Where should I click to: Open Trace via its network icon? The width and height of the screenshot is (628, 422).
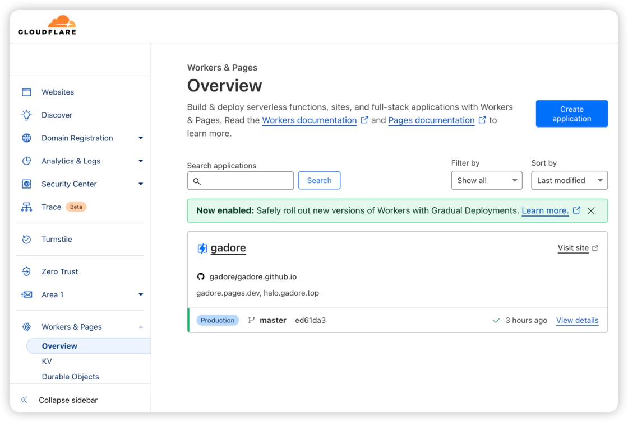coord(26,207)
